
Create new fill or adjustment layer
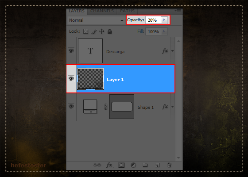[134, 165]
